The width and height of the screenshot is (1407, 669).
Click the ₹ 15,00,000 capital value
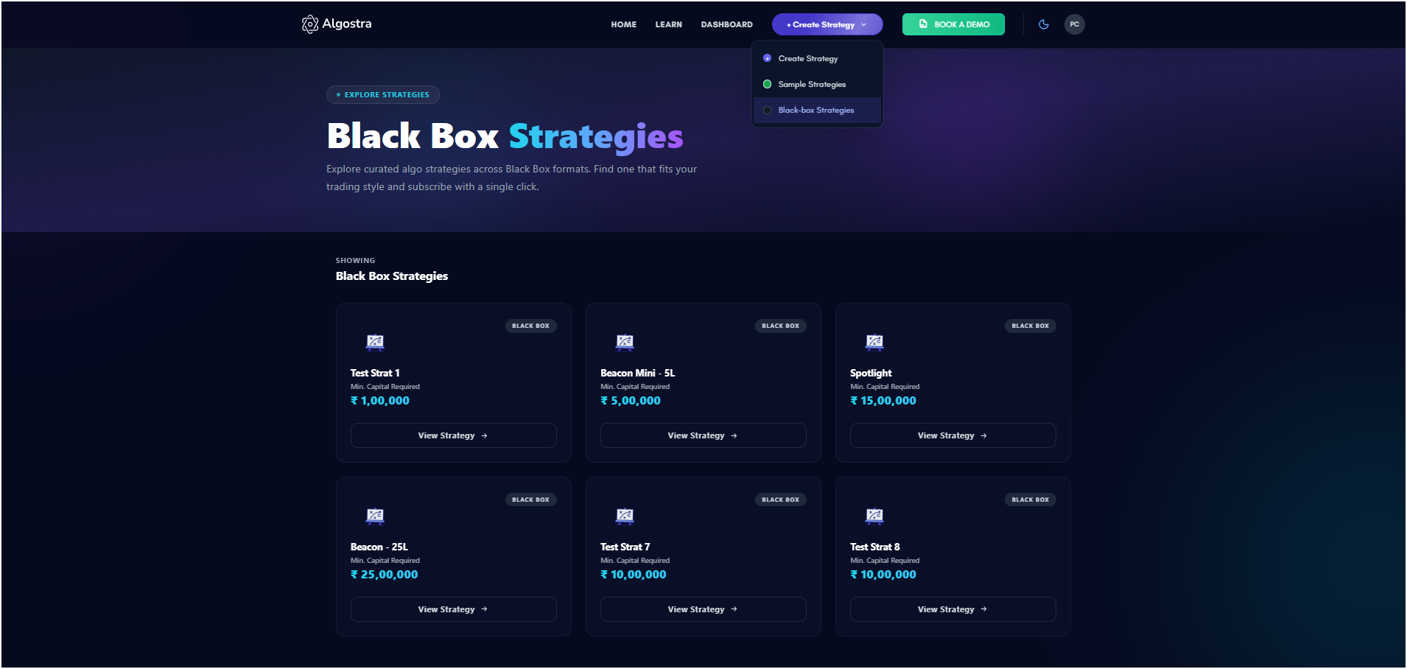[883, 401]
